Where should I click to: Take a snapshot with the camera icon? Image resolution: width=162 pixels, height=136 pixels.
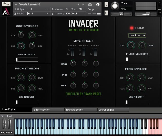tap(90, 4)
